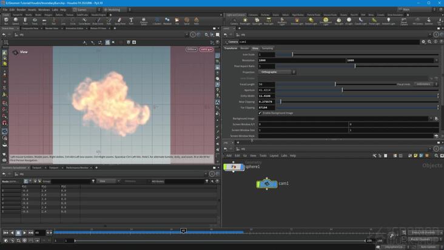Select the Grid shelf tool
444x250 pixels.
pyautogui.click(x=44, y=21)
